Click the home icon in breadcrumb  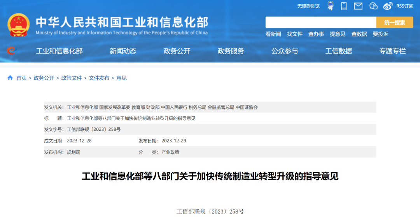point(10,78)
